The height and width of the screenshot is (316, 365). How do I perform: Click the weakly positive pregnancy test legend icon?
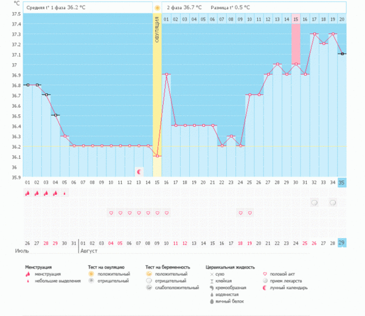[x=149, y=288]
